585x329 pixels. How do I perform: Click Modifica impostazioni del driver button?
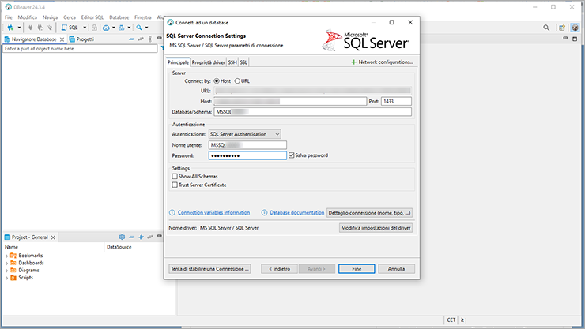pos(376,228)
